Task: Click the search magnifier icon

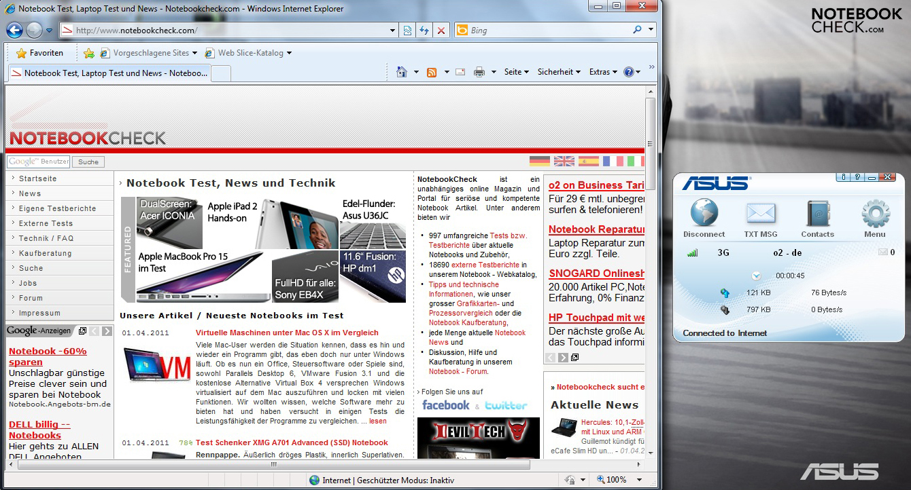Action: pos(637,30)
